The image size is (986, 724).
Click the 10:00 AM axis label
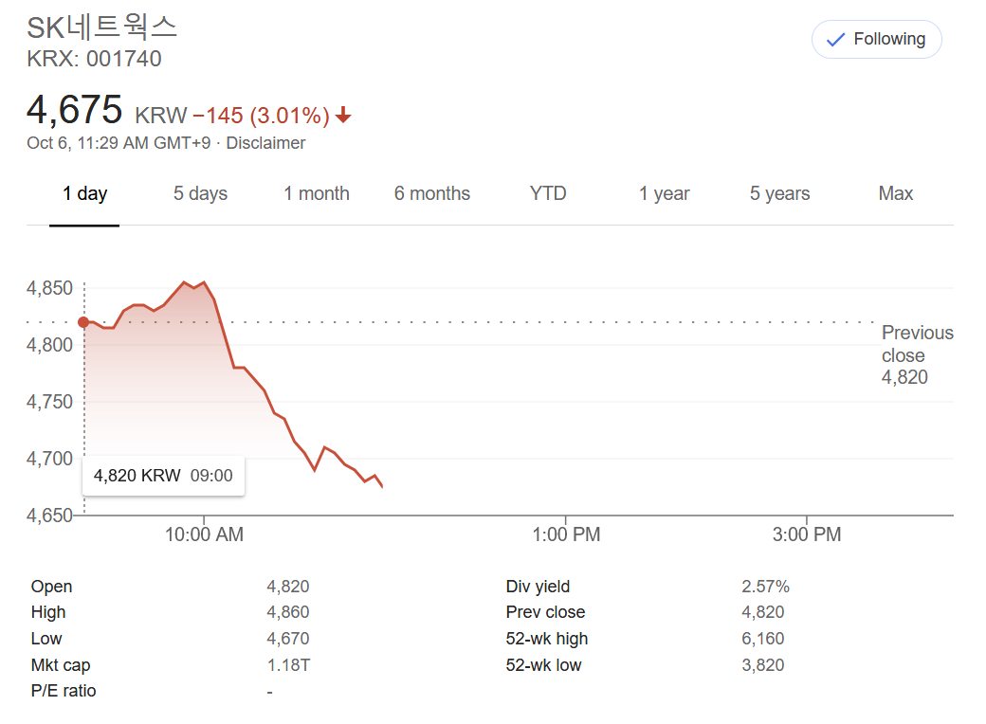click(204, 534)
